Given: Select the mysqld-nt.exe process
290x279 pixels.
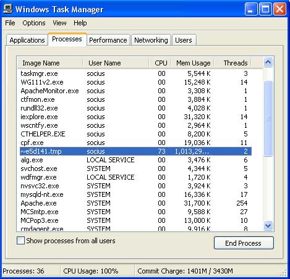Looking at the screenshot, I should (x=135, y=194).
